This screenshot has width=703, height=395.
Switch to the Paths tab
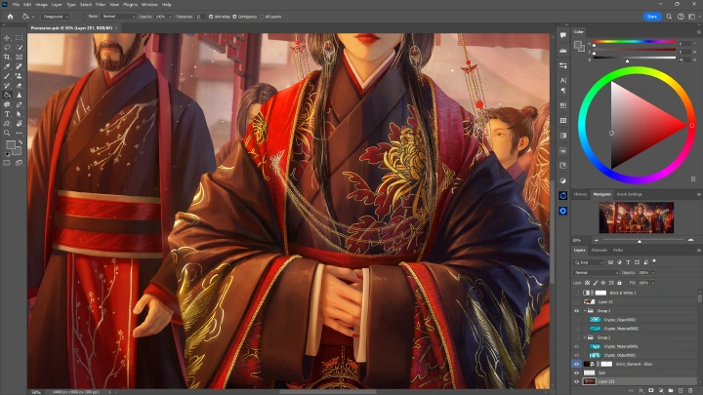(618, 251)
